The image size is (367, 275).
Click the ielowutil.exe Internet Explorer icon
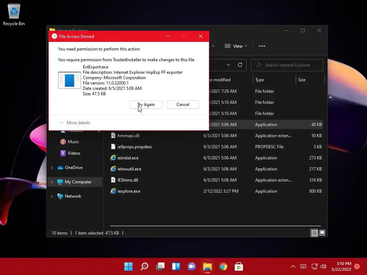(113, 169)
